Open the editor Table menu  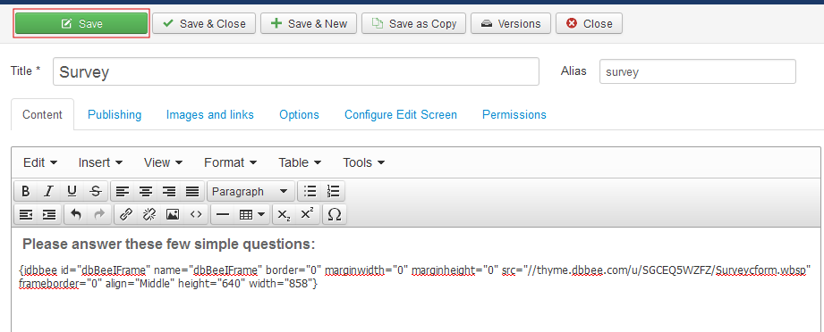point(300,162)
